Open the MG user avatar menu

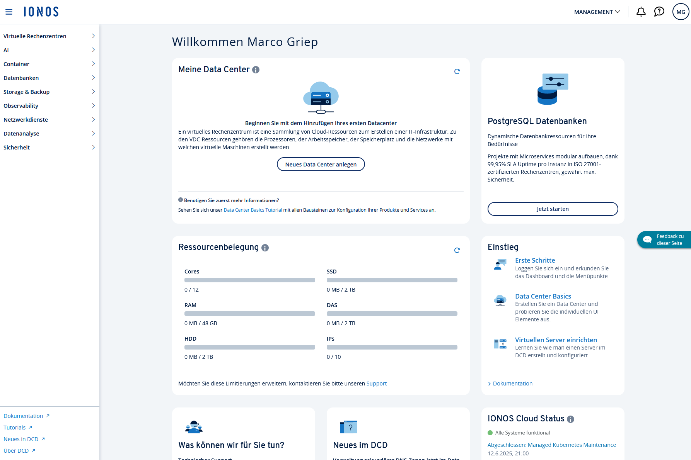(x=681, y=12)
